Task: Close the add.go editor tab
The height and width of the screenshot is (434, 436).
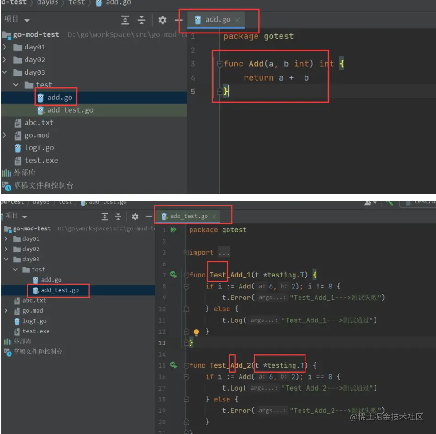Action: pyautogui.click(x=237, y=20)
